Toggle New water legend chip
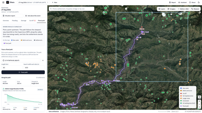Image resolution: width=202 pixels, height=113 pixels. tap(15, 40)
